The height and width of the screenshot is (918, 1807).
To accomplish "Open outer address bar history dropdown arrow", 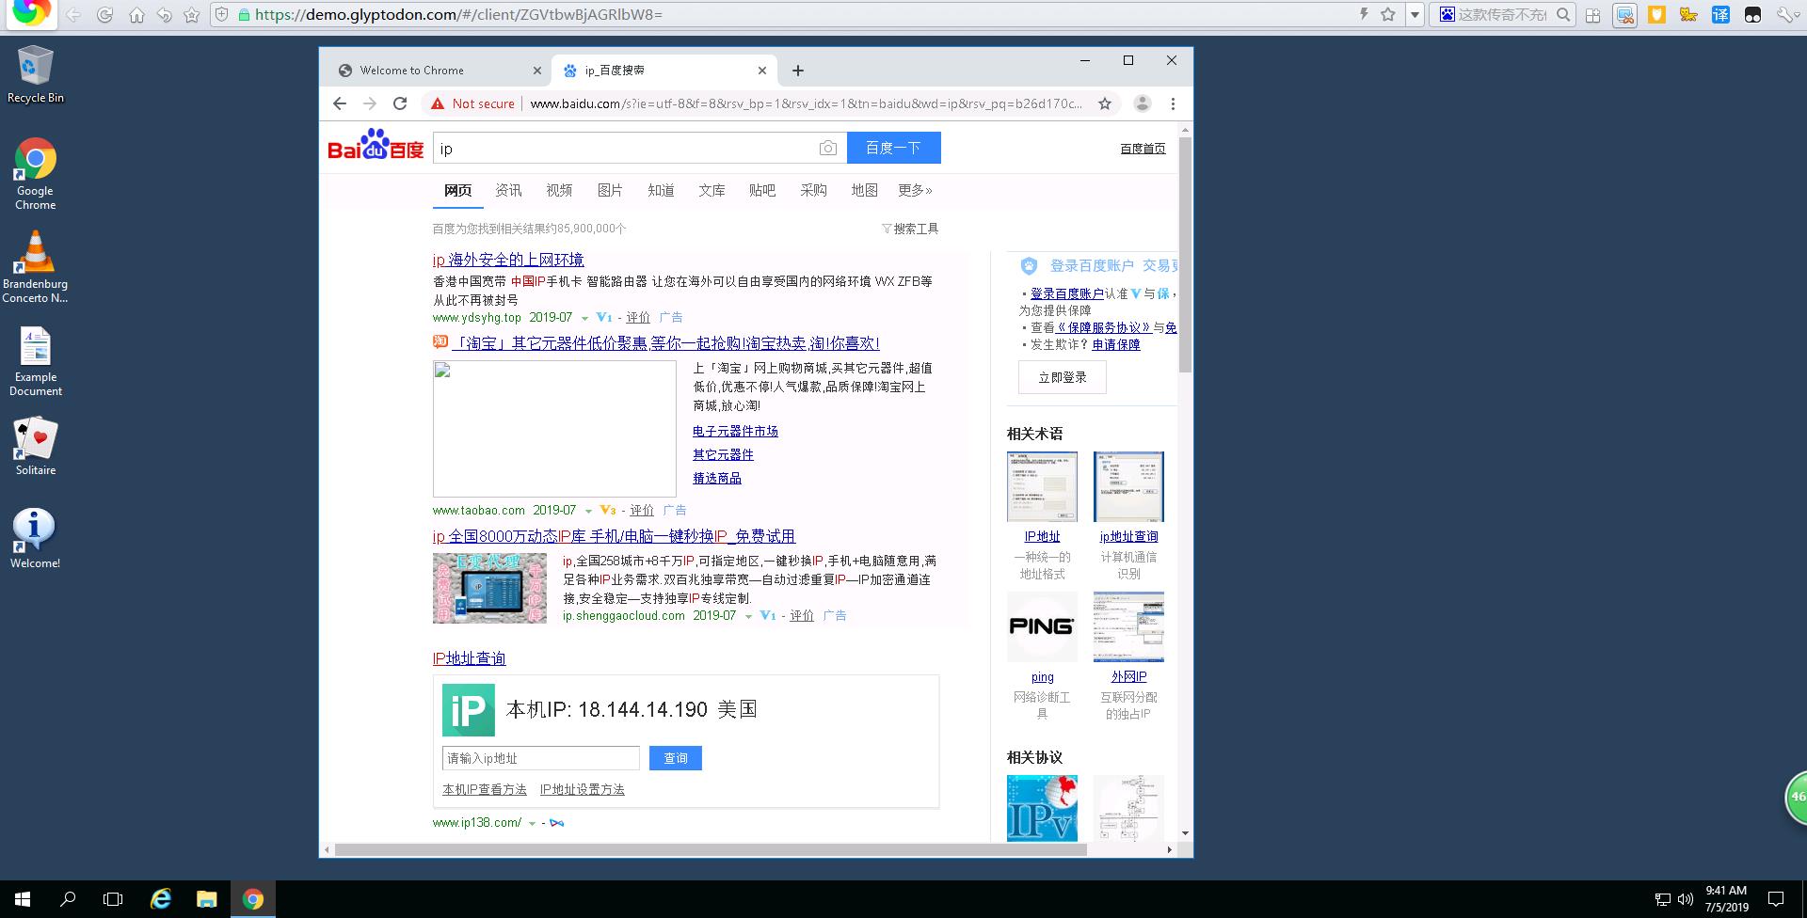I will coord(1414,15).
